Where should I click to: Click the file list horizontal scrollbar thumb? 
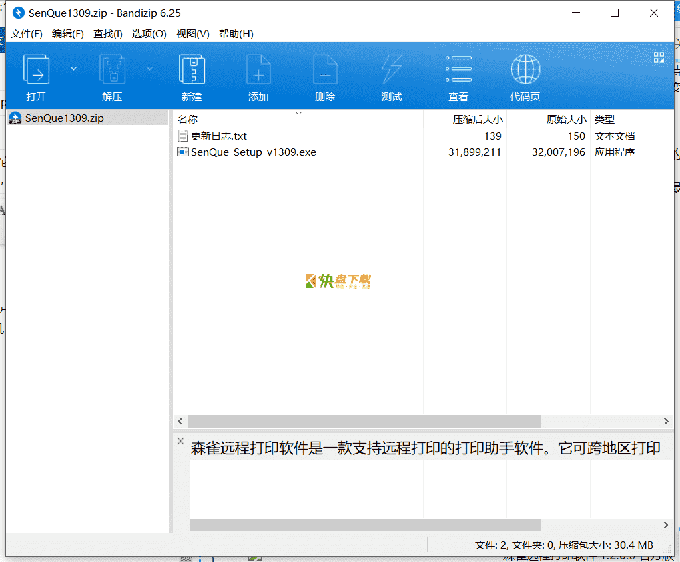click(x=364, y=421)
